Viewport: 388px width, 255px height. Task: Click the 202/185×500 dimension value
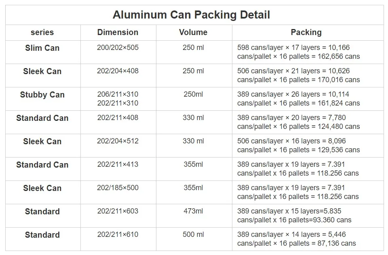pos(118,188)
